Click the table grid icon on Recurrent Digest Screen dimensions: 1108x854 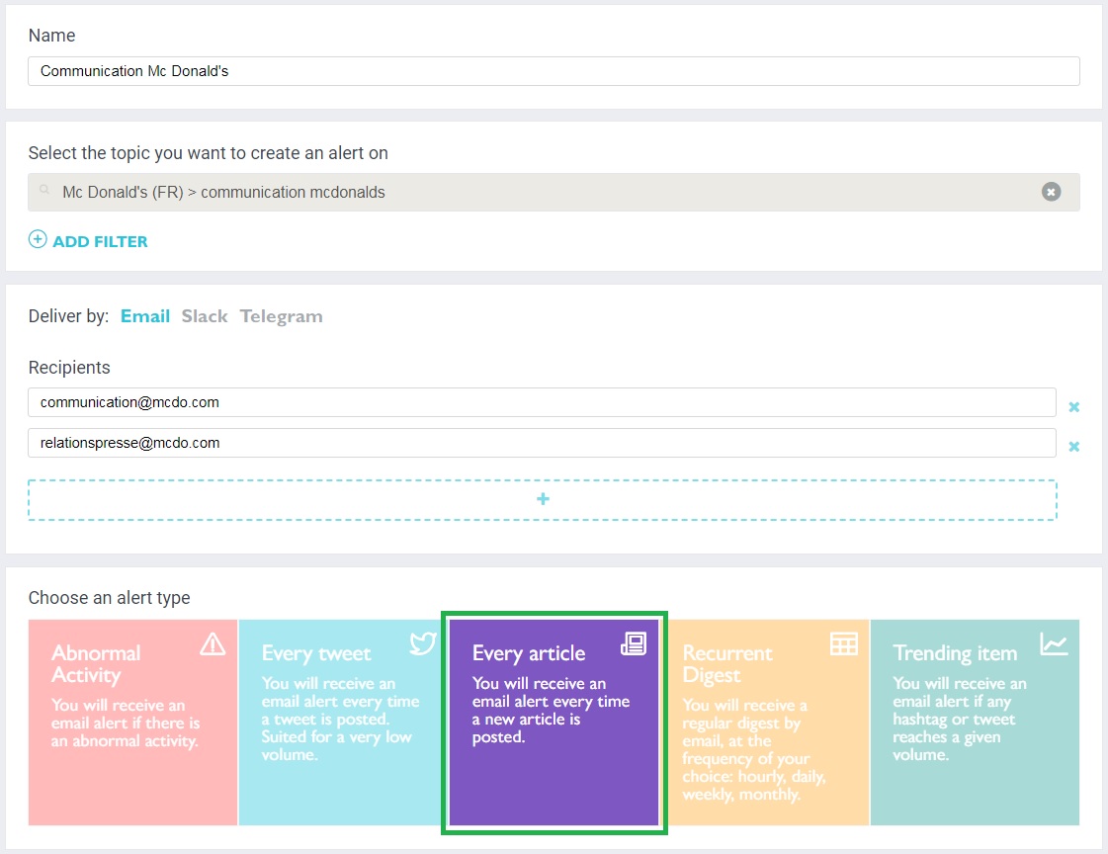[844, 643]
